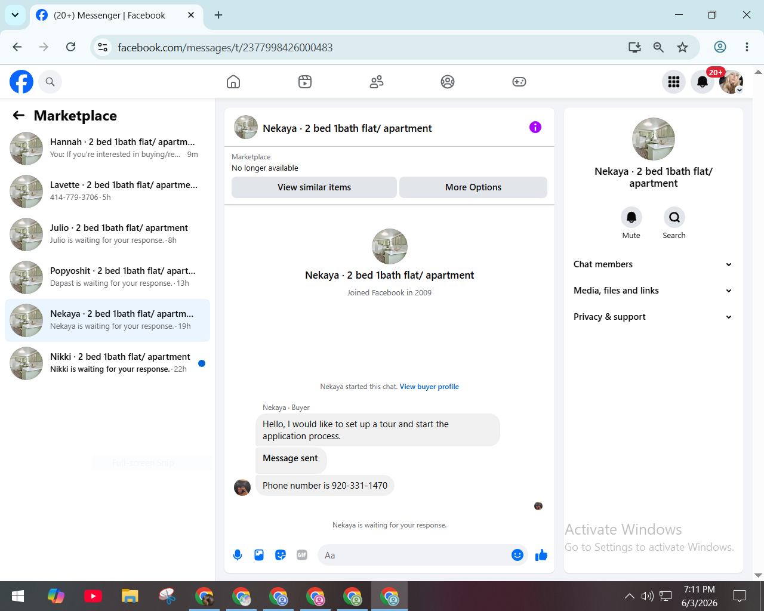Go back to previous browser page
The width and height of the screenshot is (764, 611).
17,47
